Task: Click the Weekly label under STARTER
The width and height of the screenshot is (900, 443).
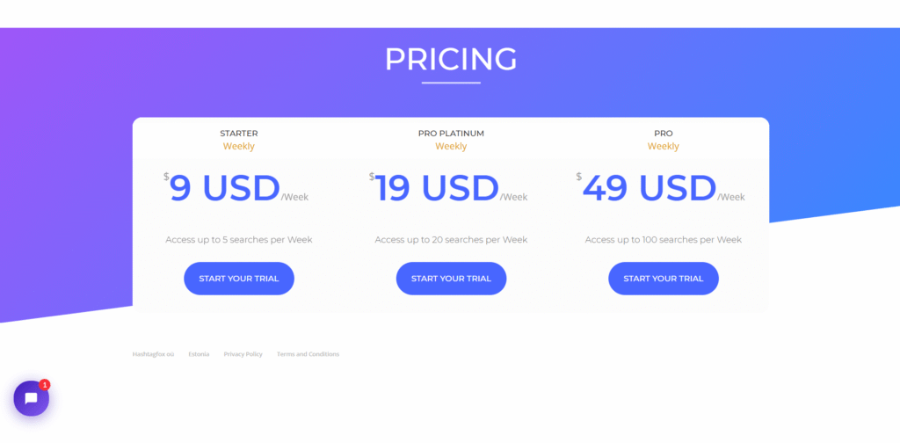Action: pos(239,147)
